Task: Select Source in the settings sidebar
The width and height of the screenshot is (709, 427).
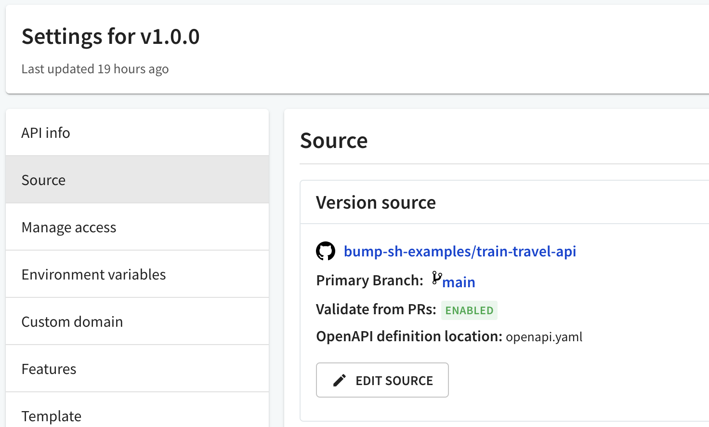Action: click(43, 180)
